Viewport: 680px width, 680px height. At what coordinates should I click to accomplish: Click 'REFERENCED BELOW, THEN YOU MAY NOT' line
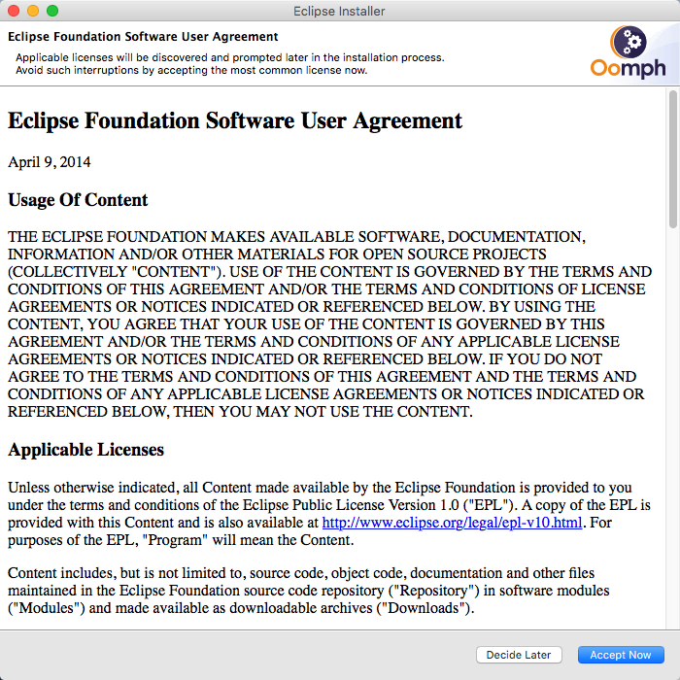coord(240,412)
